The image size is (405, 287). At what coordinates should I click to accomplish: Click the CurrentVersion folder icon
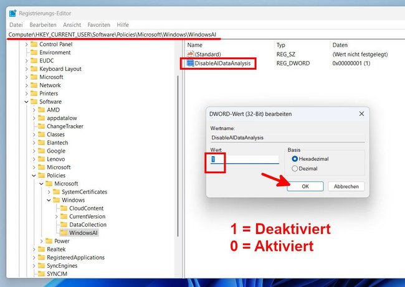pos(64,217)
